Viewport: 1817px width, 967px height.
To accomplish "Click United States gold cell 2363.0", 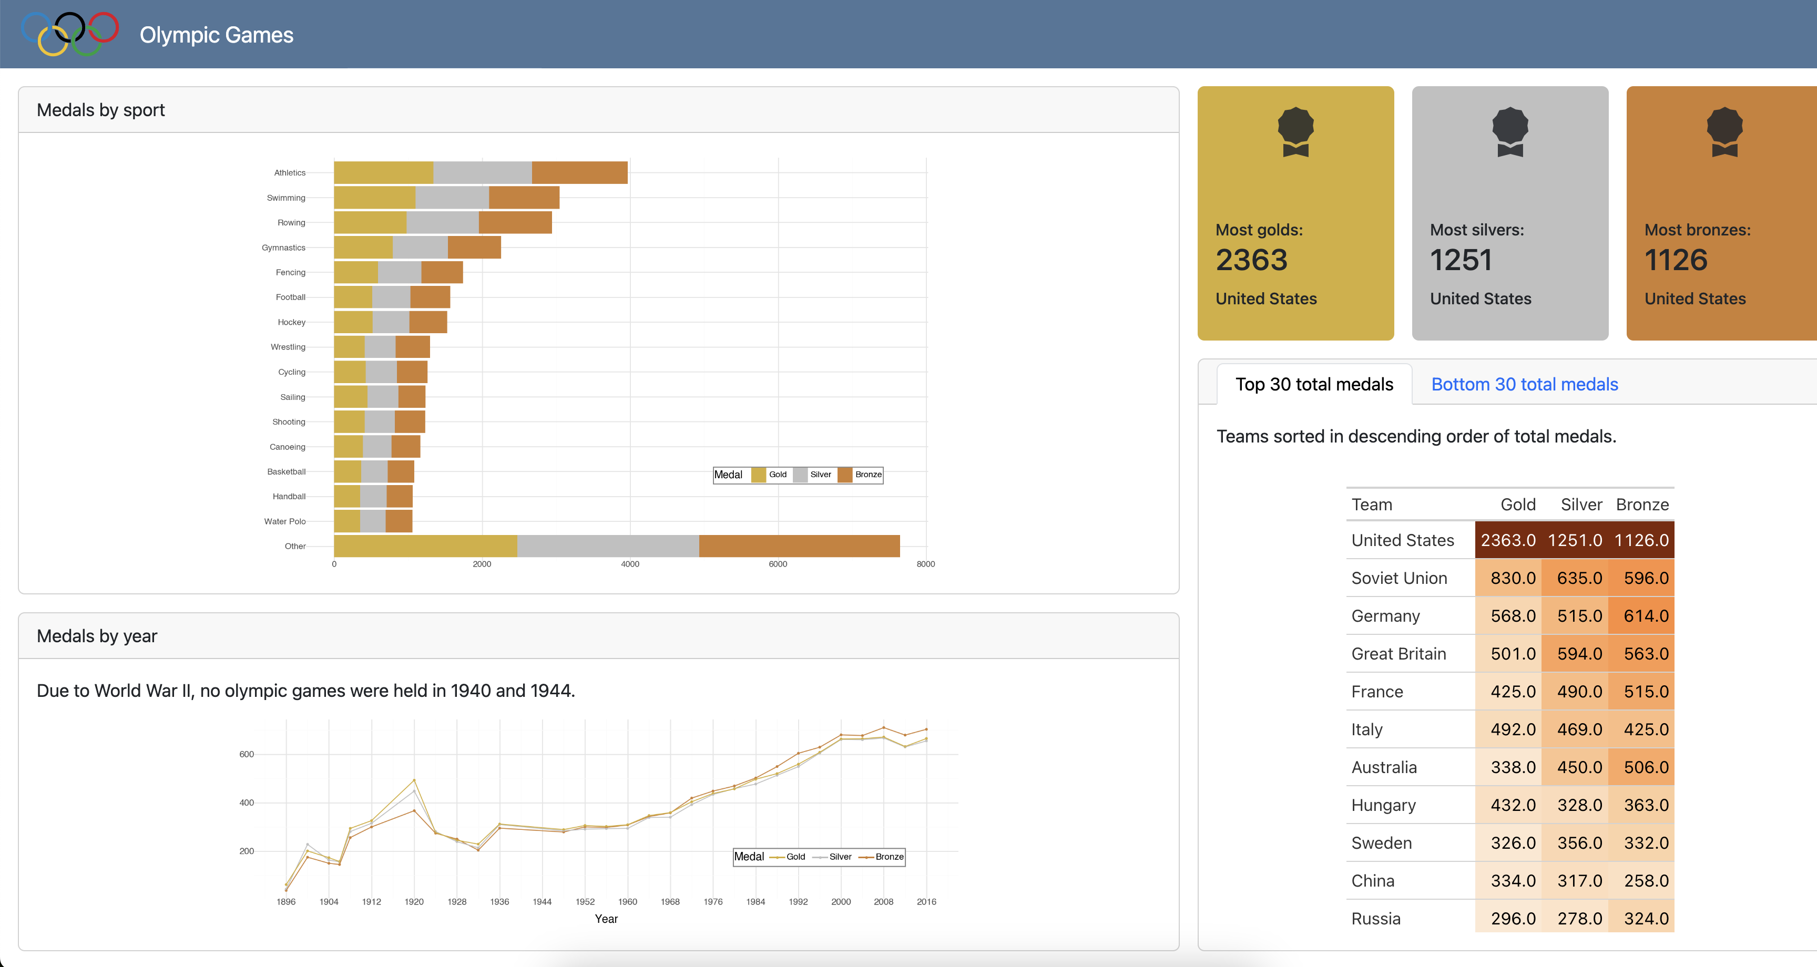I will [1507, 540].
